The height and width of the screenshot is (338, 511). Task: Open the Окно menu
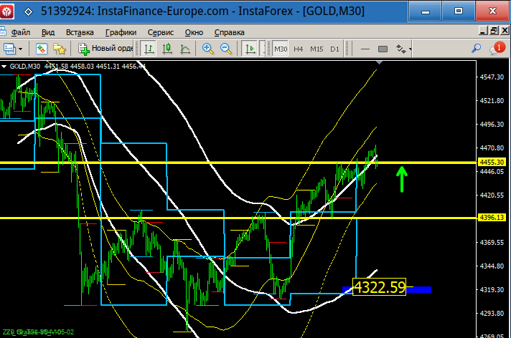(x=194, y=32)
